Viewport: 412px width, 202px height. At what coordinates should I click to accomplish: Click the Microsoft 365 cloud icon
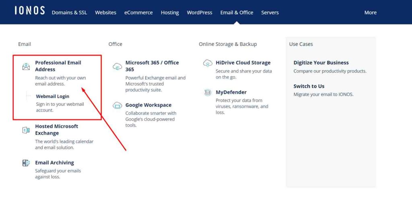click(117, 66)
